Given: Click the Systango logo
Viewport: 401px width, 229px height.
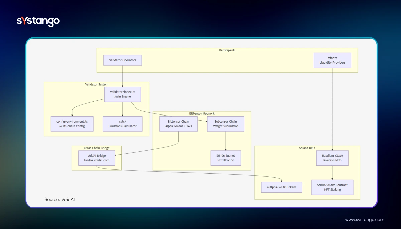Looking at the screenshot, I should click(x=38, y=21).
